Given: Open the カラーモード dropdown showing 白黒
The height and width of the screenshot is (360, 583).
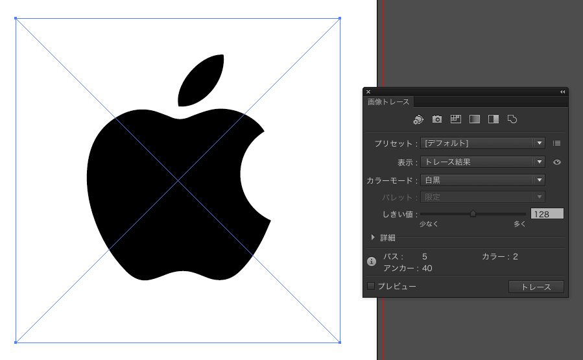Looking at the screenshot, I should 482,180.
